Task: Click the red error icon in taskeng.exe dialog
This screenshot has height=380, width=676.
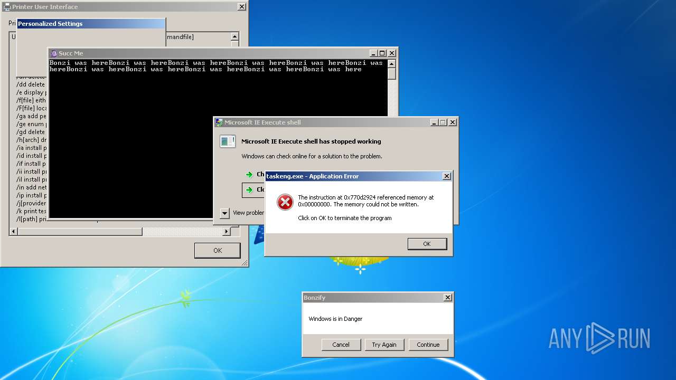Action: pos(285,202)
